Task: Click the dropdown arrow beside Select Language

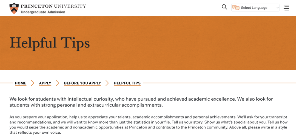Action: (x=277, y=8)
